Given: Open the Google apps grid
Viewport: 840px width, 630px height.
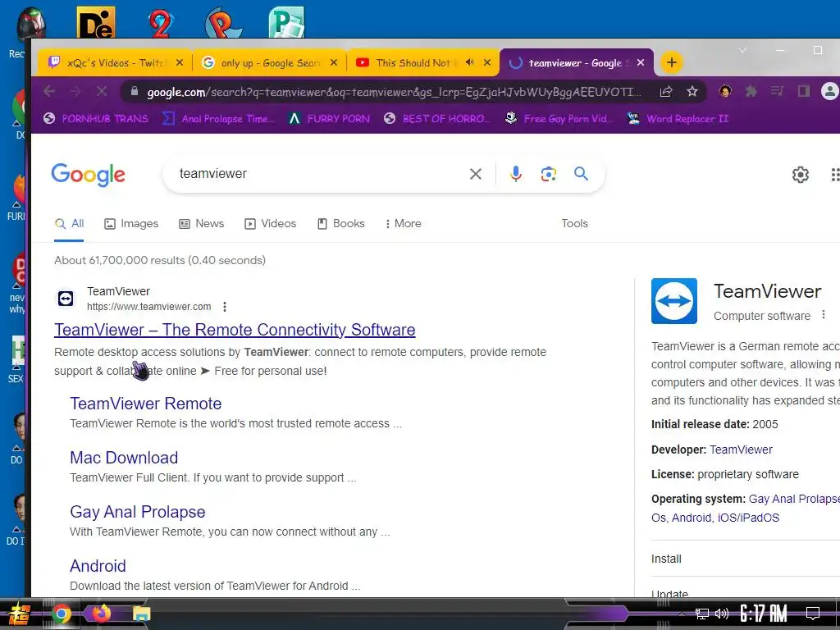Looking at the screenshot, I should point(834,175).
